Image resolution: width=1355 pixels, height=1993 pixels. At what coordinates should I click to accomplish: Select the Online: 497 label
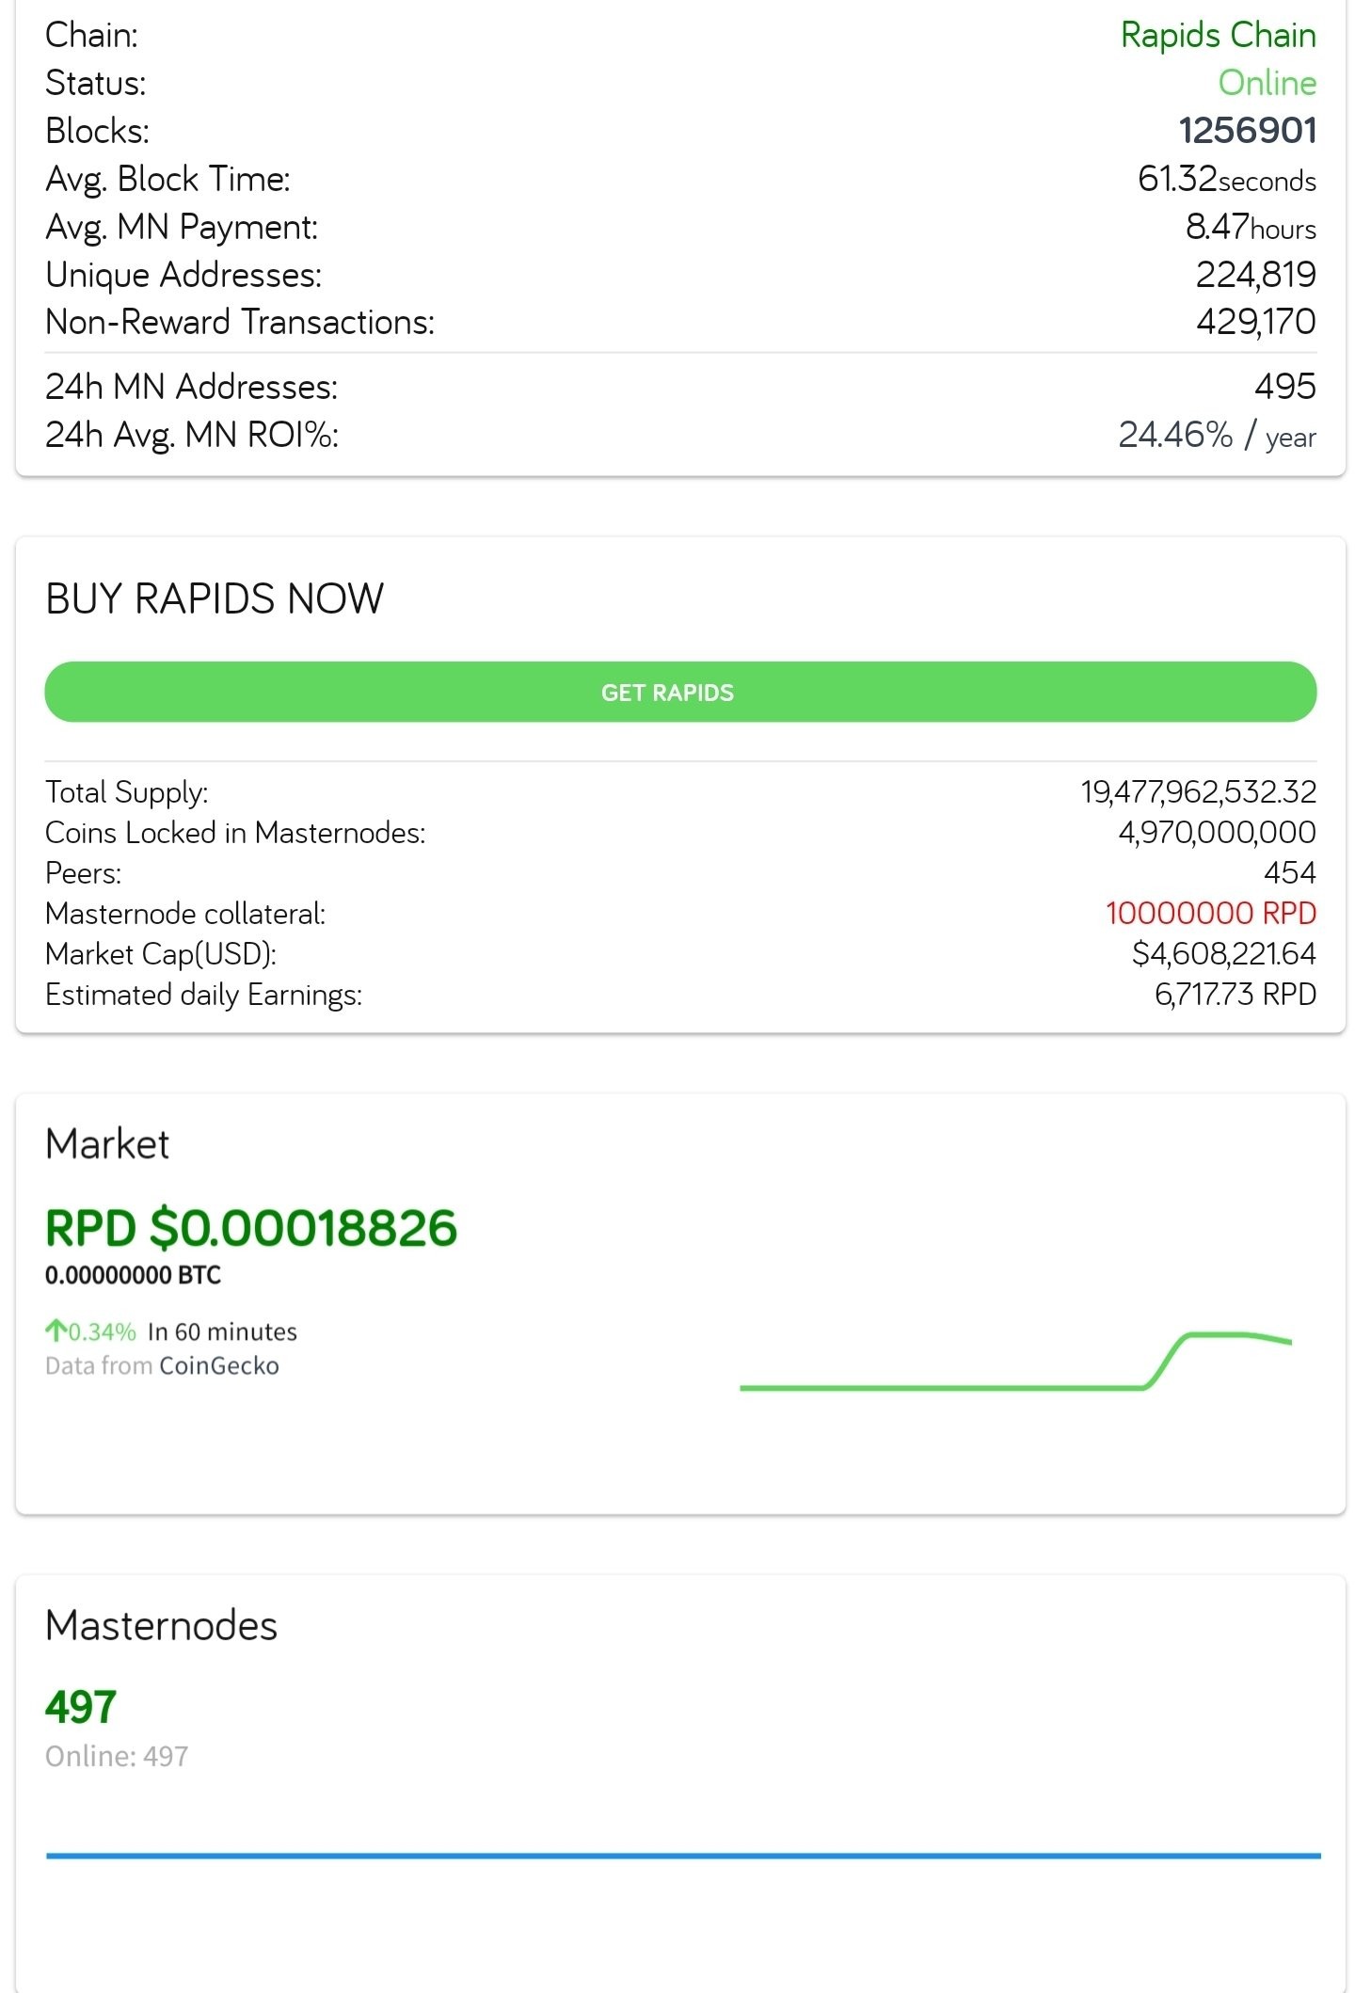pos(117,1756)
